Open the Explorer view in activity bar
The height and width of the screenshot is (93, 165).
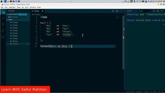tap(3, 12)
